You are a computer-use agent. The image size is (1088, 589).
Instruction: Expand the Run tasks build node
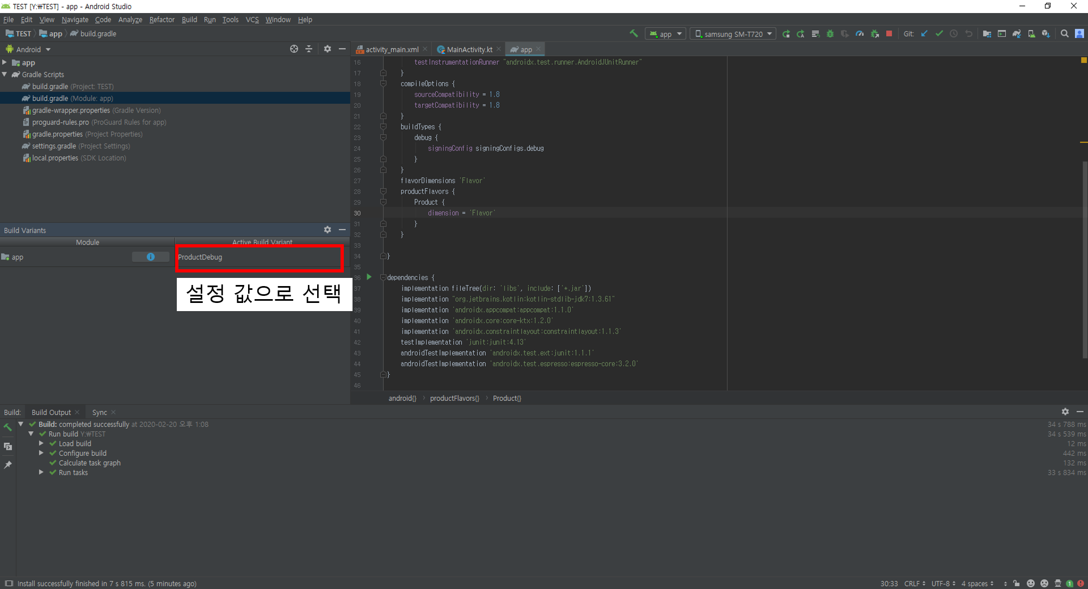click(x=41, y=473)
